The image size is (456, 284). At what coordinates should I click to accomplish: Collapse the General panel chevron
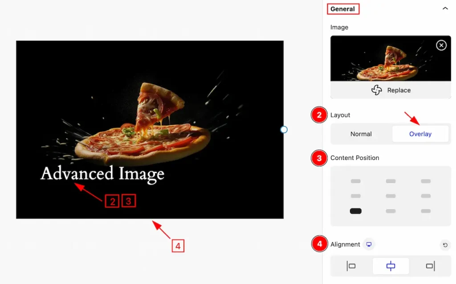pos(445,8)
